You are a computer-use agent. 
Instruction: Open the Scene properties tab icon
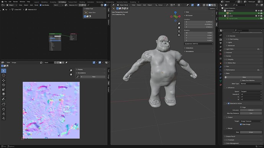pos(220,50)
